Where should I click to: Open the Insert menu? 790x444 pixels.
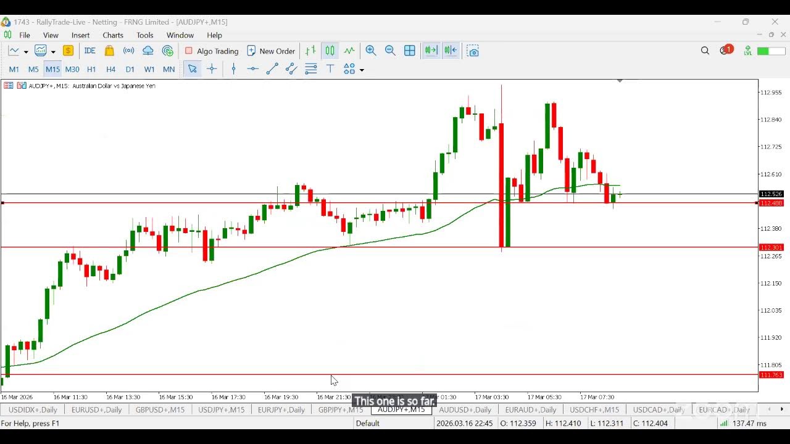point(80,35)
